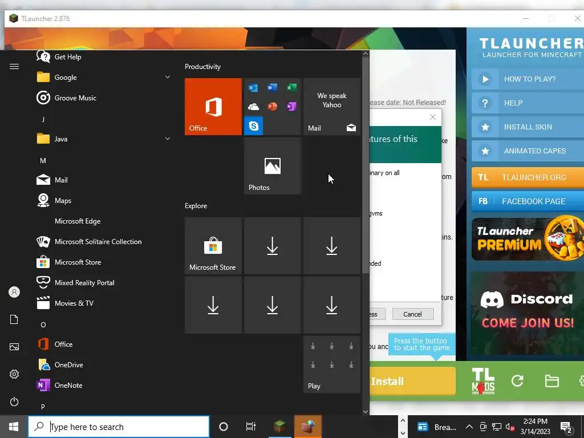
Task: Unmute the volume tray icon
Action: pos(510,427)
